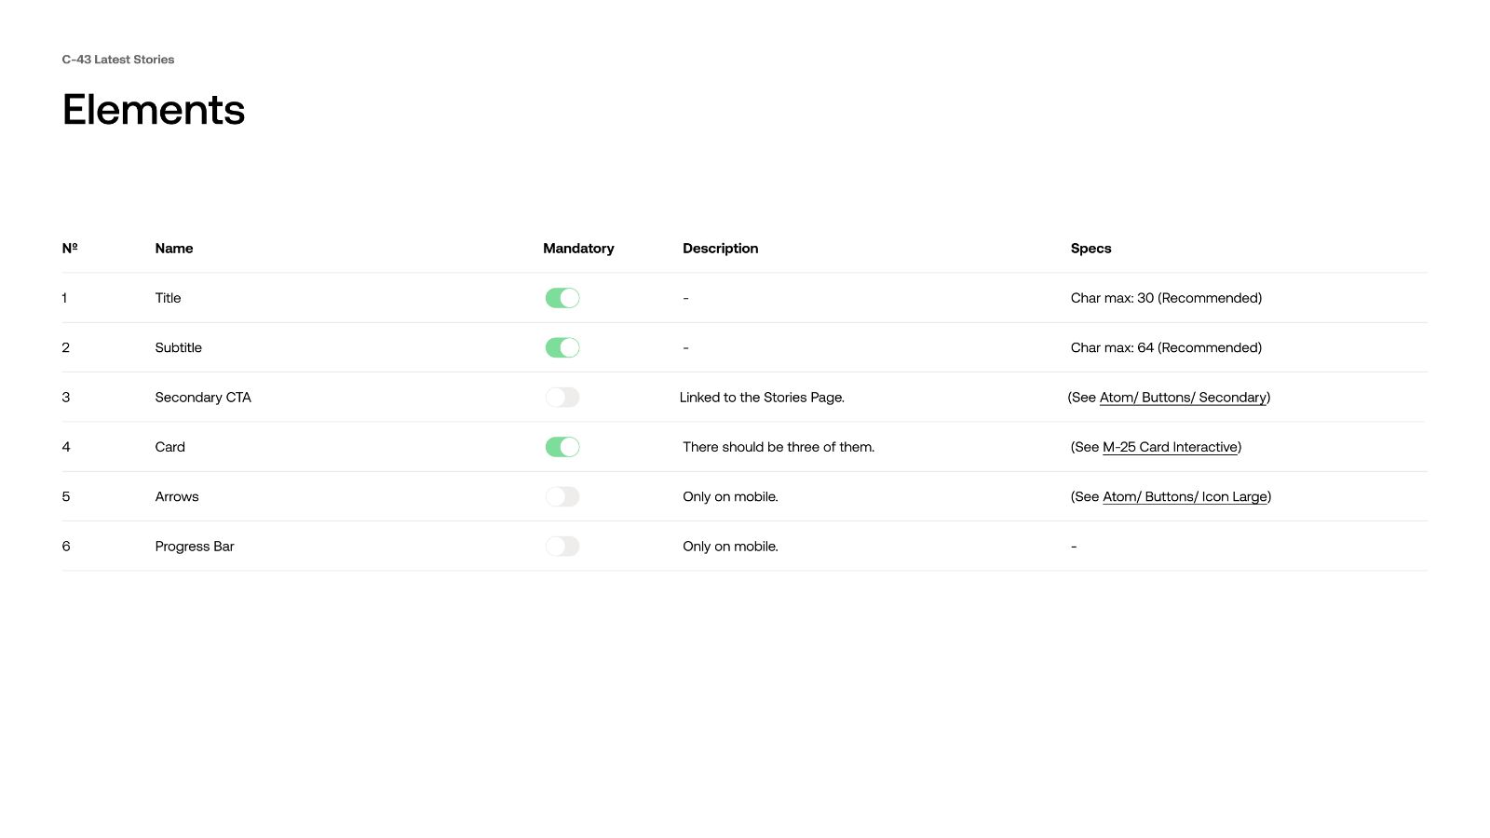Select the Title name cell
1490x838 pixels.
click(169, 298)
